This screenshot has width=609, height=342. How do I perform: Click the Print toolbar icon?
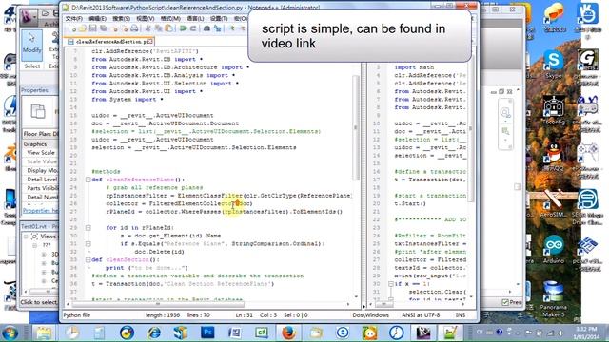[134, 28]
